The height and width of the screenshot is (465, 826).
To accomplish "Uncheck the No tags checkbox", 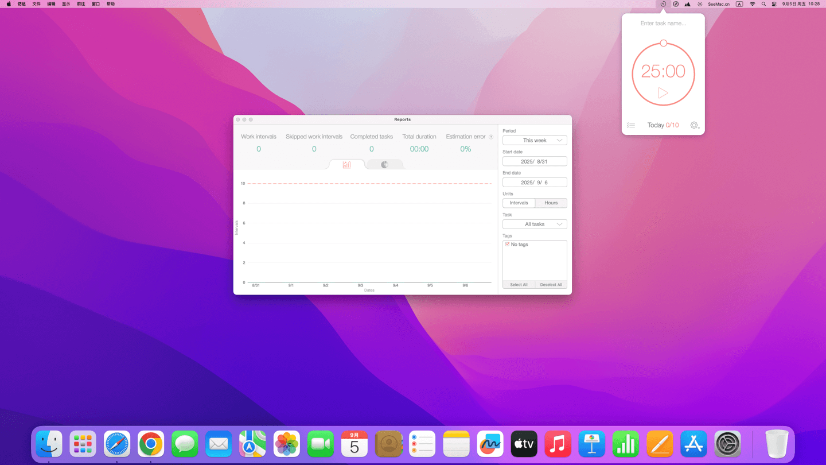I will coord(507,245).
